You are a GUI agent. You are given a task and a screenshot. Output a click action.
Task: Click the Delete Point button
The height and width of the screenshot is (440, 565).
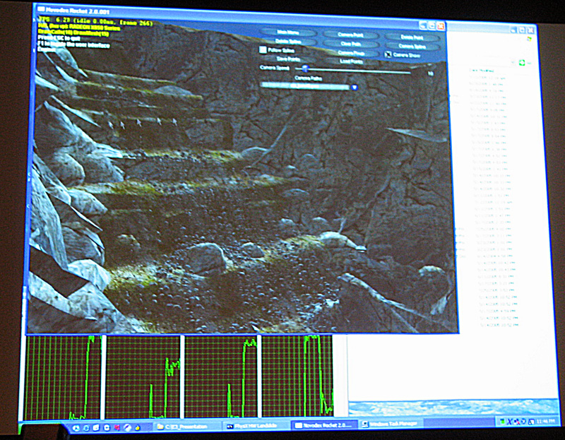pyautogui.click(x=411, y=35)
